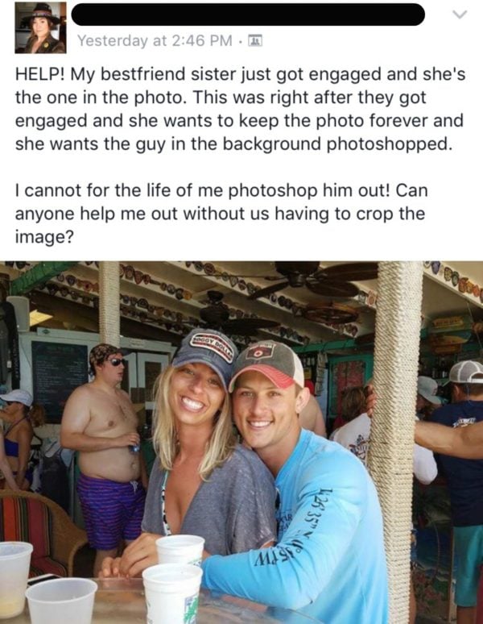
Task: Click the woman's gray cap with patch
Action: [x=204, y=352]
